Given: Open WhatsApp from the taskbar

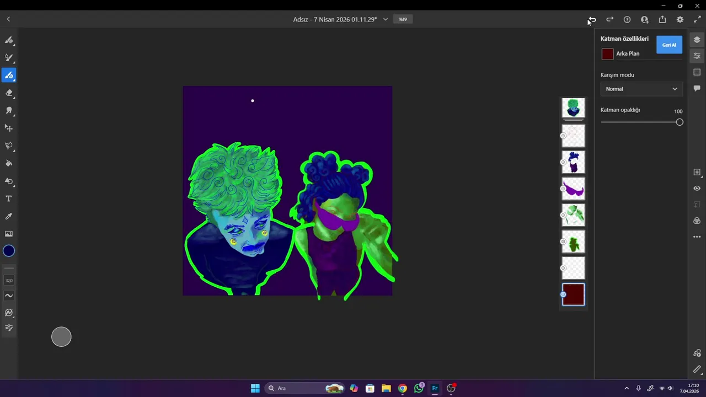Looking at the screenshot, I should click(419, 388).
